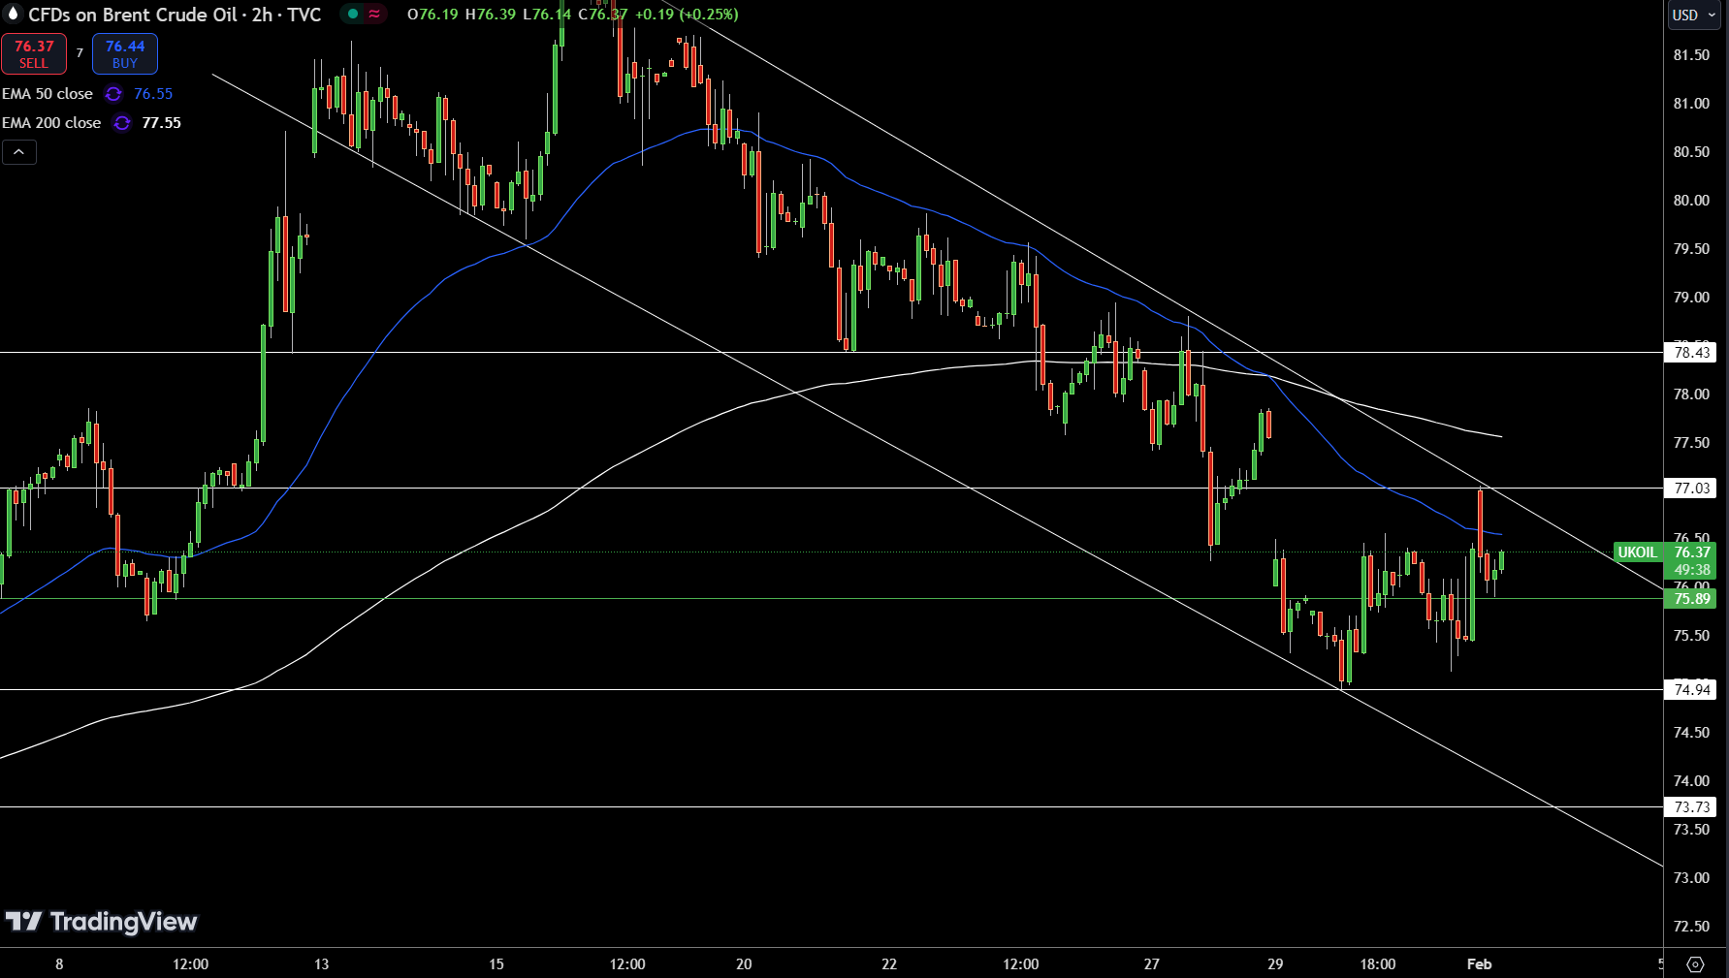Click the +0.19 (+0.25%) change value
The width and height of the screenshot is (1729, 978).
687,15
